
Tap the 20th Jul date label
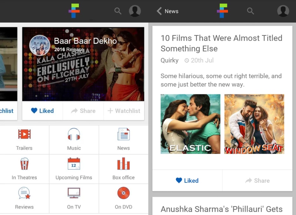(199, 60)
